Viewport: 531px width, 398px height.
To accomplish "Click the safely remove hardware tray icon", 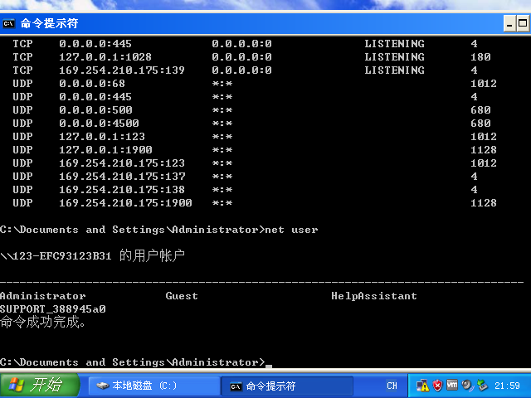I will pyautogui.click(x=482, y=386).
